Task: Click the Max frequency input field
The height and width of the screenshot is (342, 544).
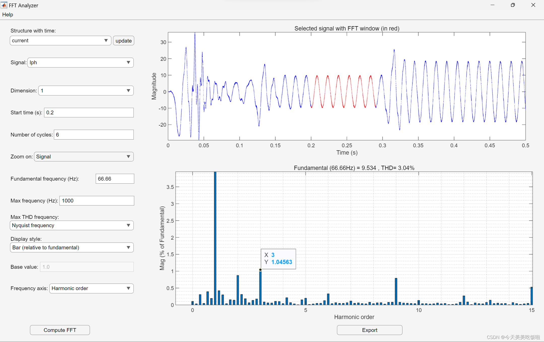Action: (x=97, y=201)
